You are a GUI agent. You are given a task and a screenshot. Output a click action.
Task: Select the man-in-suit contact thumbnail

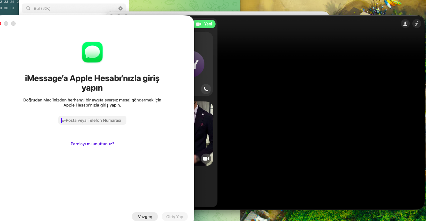point(204,130)
